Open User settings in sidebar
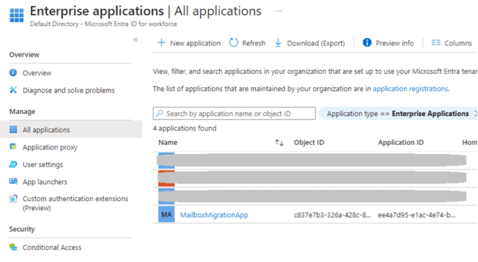 pyautogui.click(x=43, y=165)
